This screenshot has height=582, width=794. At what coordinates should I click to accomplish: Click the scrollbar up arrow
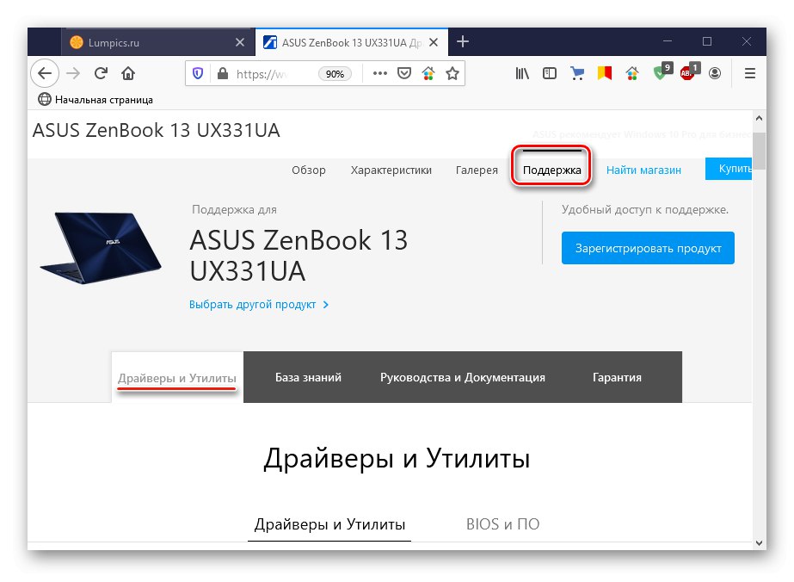(759, 118)
